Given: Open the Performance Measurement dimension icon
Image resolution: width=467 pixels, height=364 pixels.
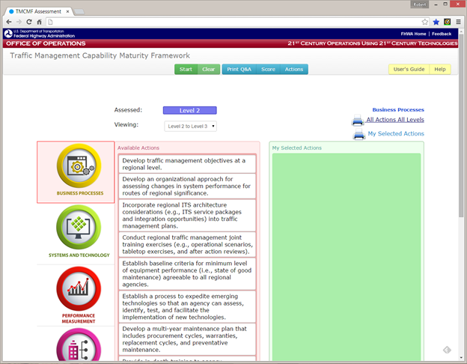Looking at the screenshot, I should (79, 288).
